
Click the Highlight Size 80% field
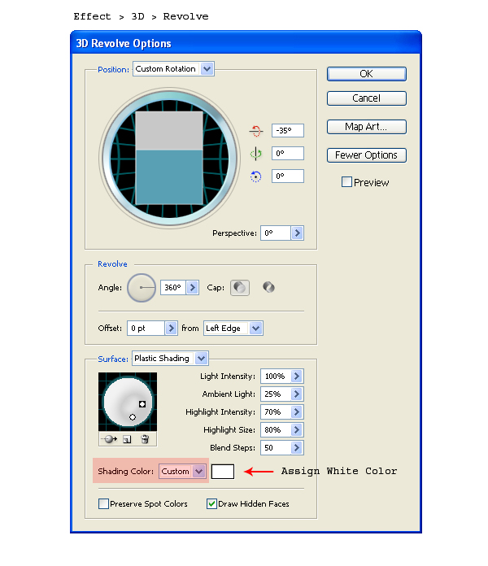276,430
